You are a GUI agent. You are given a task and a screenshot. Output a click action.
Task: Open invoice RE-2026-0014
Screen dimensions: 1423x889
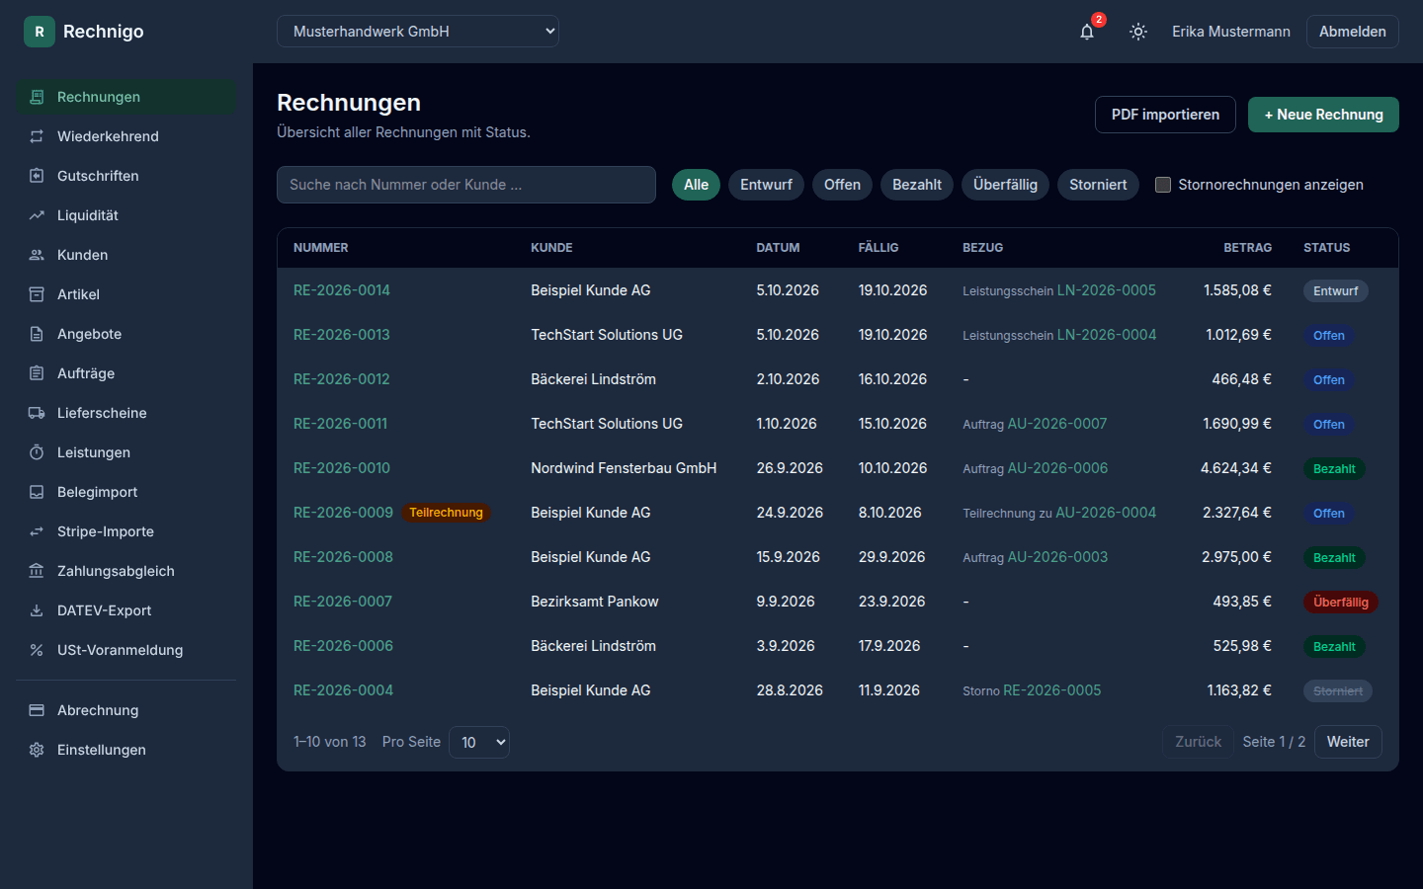pos(342,290)
